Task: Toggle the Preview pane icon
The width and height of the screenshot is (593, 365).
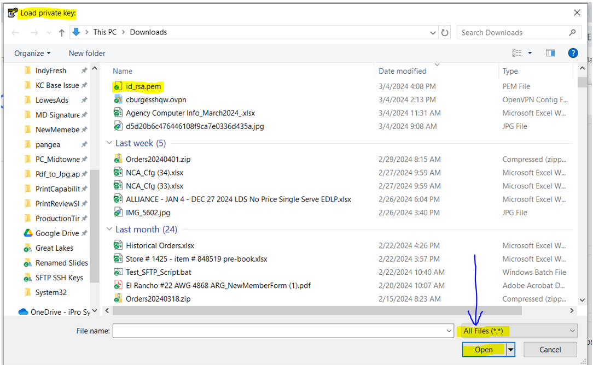Action: click(x=550, y=53)
